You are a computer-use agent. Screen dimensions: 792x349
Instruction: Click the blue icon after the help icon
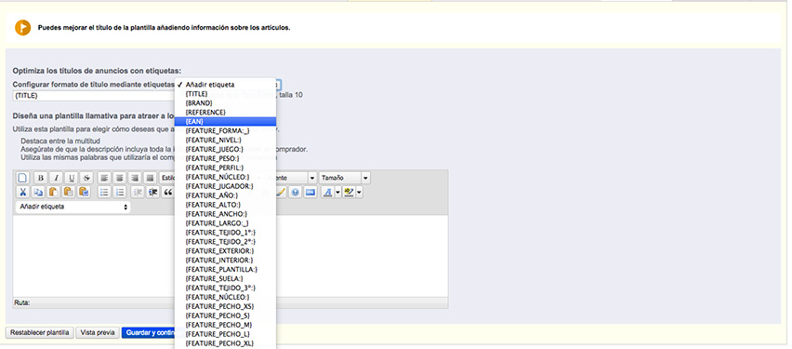(310, 193)
